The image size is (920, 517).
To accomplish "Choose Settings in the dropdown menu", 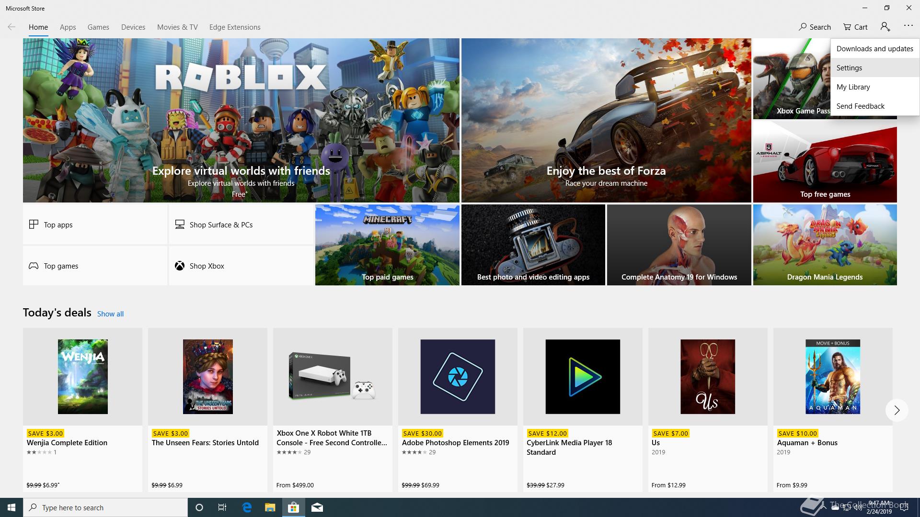I will [x=874, y=68].
